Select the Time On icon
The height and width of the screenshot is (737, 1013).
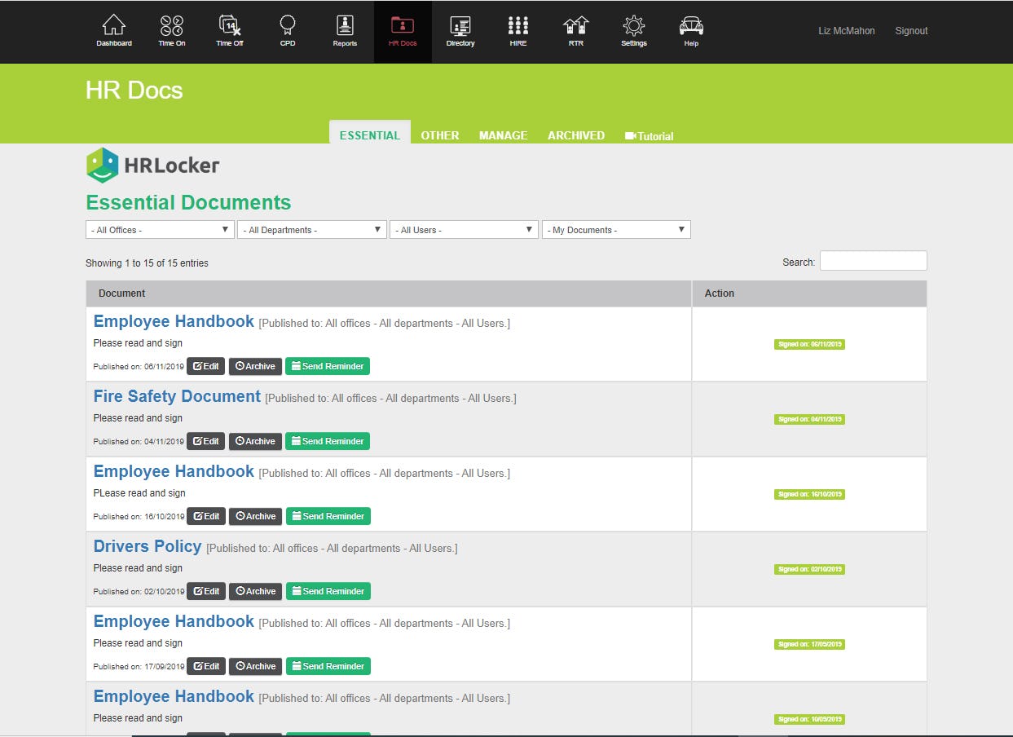[171, 31]
